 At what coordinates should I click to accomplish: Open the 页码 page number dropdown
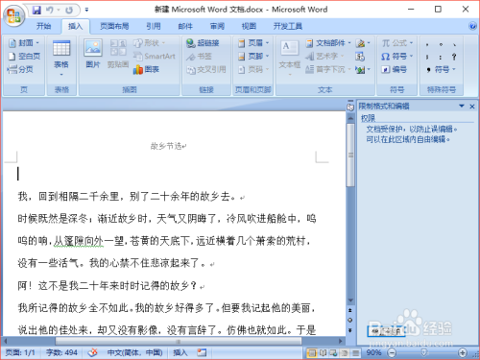253,69
